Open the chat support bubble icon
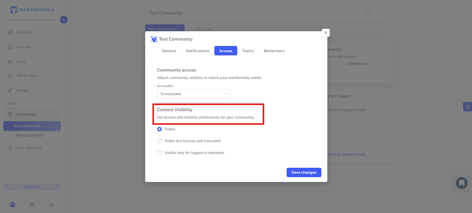 pyautogui.click(x=461, y=183)
